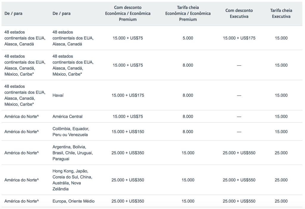Viewport: 305px width, 209px height.
Task: Select '25.000 + US$550' in the Hong Kong row
Action: 239,180
